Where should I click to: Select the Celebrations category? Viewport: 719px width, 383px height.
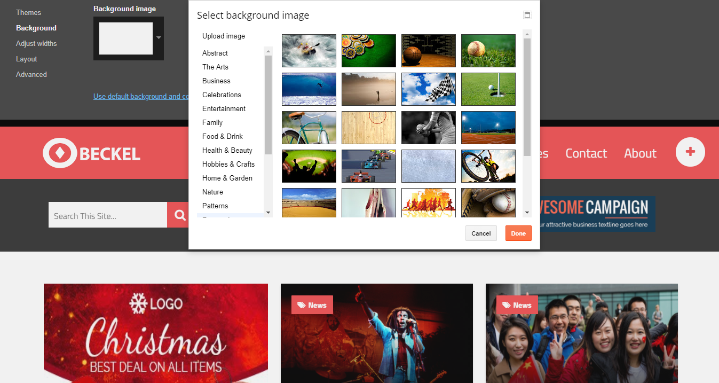(x=222, y=95)
